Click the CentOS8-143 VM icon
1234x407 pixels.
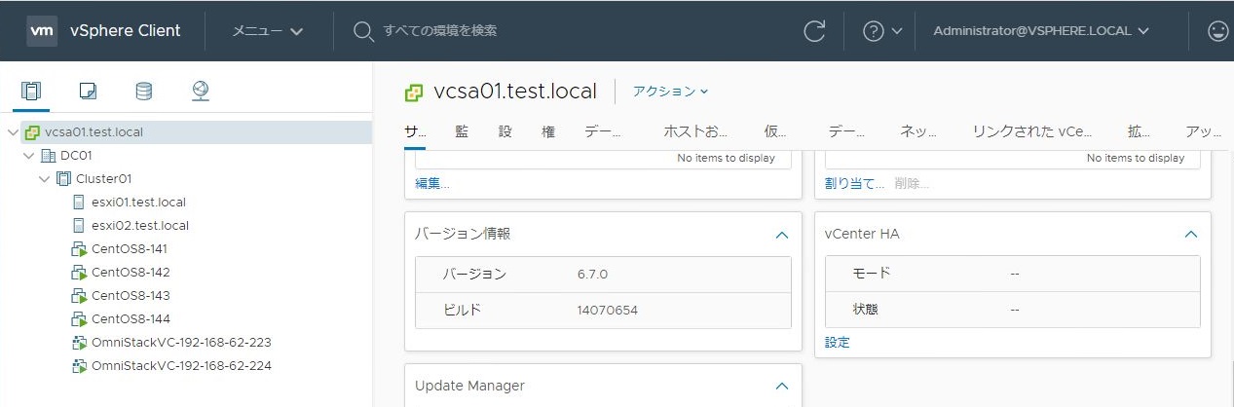pos(80,296)
